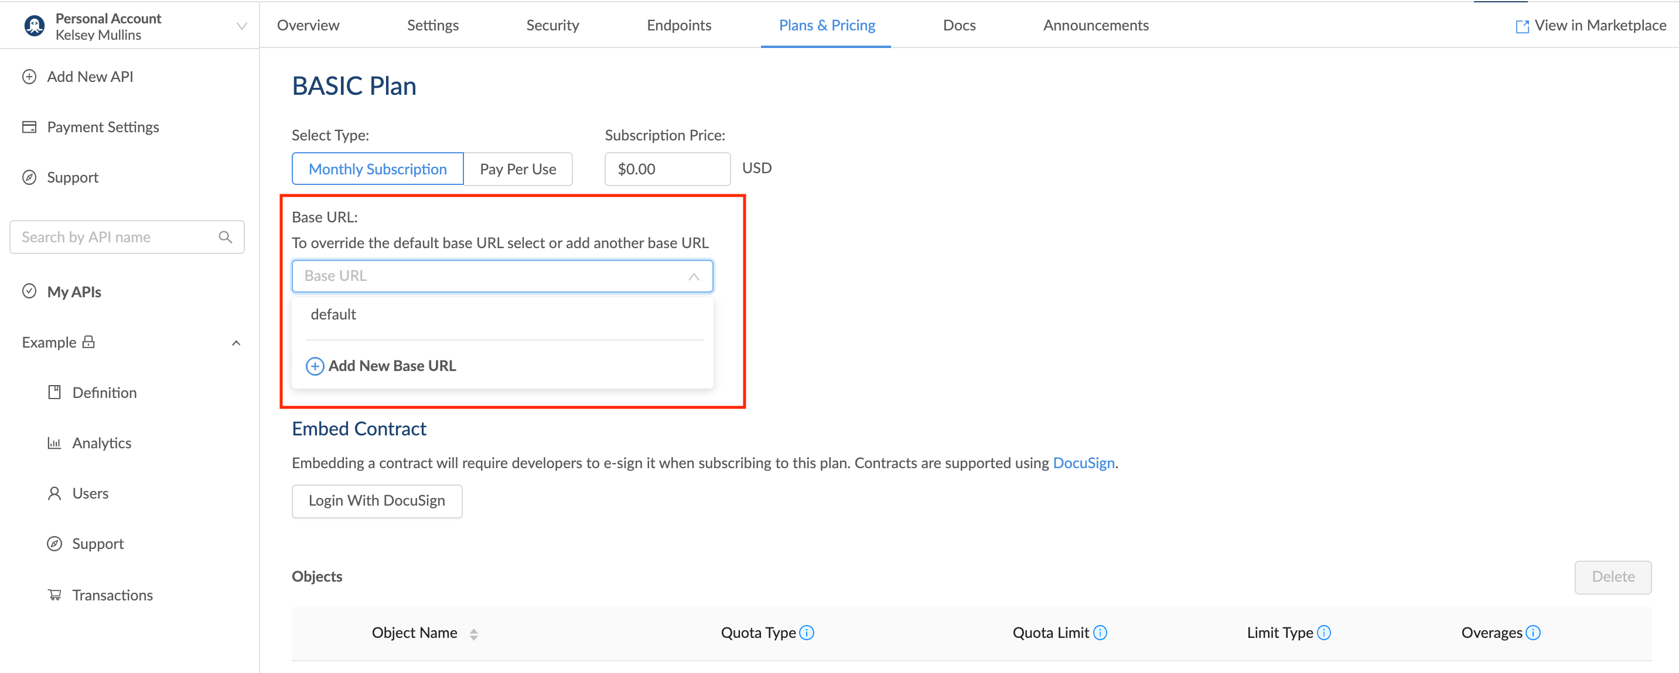Click the Overages info icon
The height and width of the screenshot is (673, 1679).
[1533, 633]
